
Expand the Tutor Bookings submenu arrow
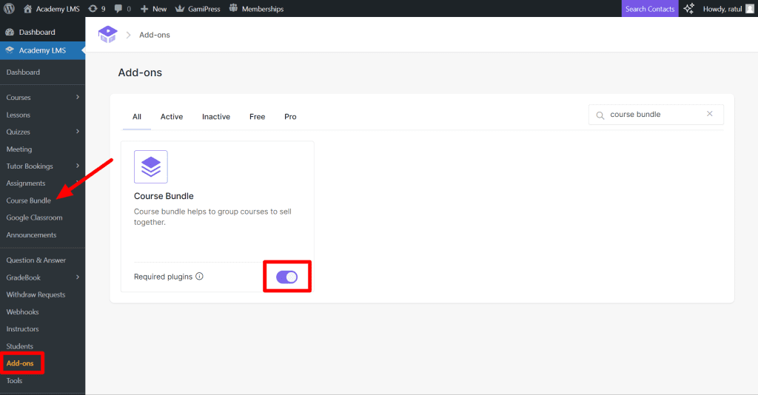coord(78,166)
